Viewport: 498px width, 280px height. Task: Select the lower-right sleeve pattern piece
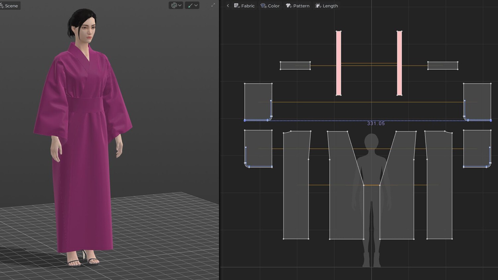click(x=477, y=149)
